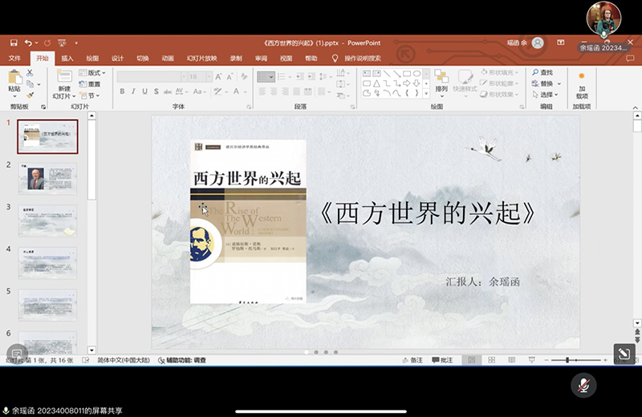
Task: Click the Cut scissors icon
Action: click(30, 72)
